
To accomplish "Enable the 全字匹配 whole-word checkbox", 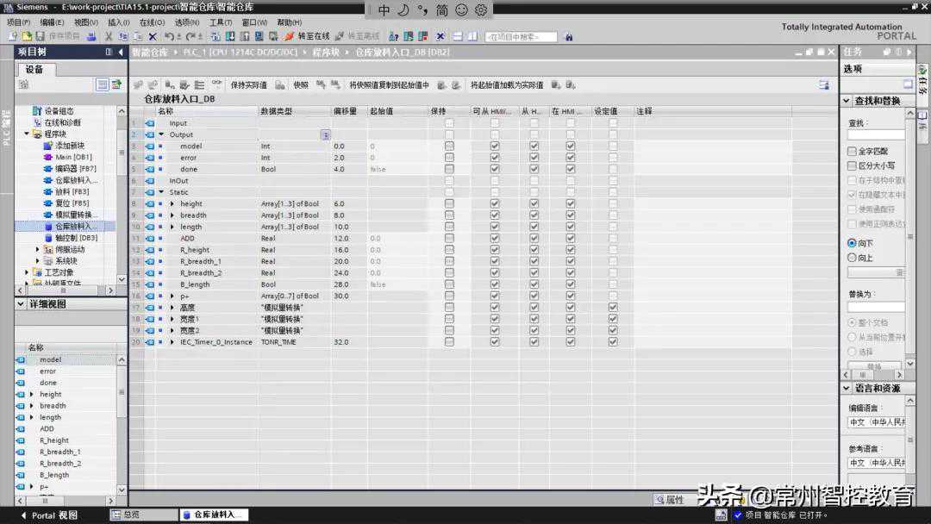I will pyautogui.click(x=853, y=151).
